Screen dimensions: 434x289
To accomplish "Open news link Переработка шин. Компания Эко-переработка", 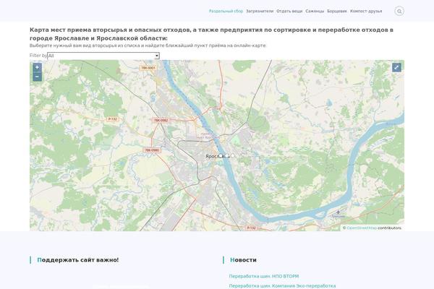I will pos(282,285).
